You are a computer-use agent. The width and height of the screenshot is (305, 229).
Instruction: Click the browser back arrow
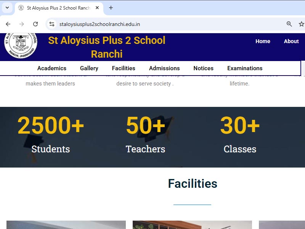coord(8,24)
